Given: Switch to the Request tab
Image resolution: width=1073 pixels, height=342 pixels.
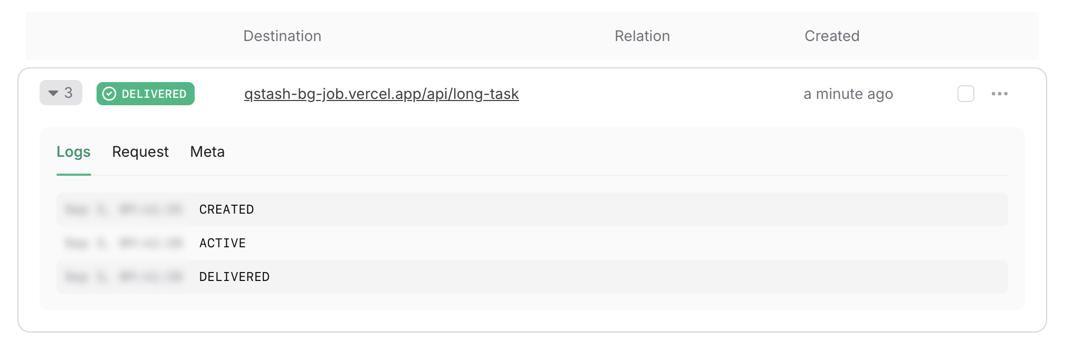Looking at the screenshot, I should [x=140, y=152].
